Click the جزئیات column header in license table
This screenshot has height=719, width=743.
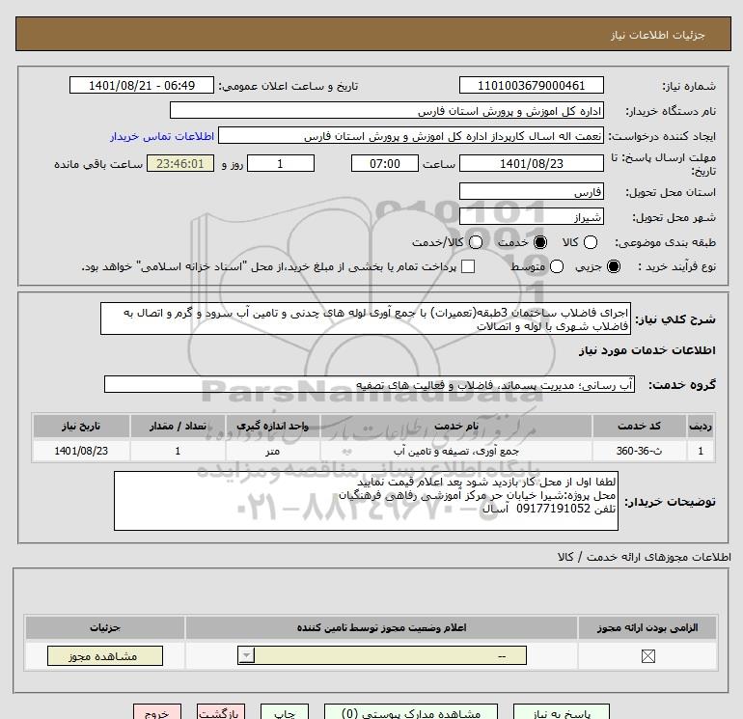click(105, 627)
